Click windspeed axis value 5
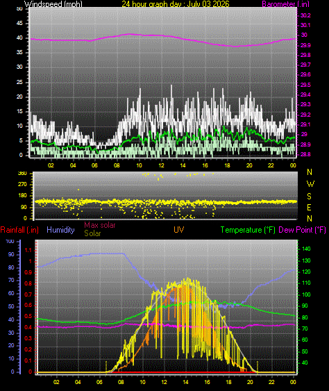 (21, 140)
